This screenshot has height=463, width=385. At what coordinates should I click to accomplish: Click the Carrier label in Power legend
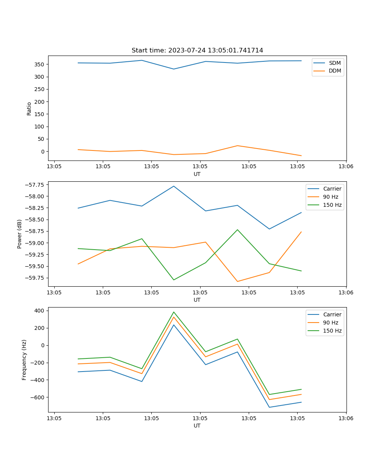coord(332,189)
